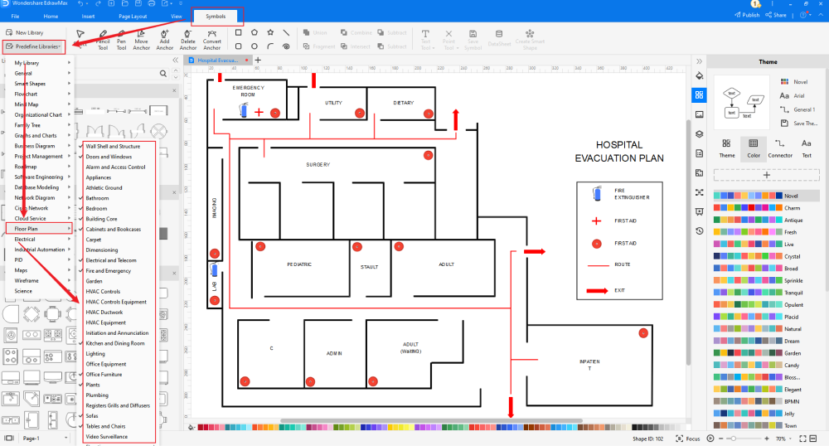The width and height of the screenshot is (829, 446).
Task: Select the Hospital Evacuation document tab
Action: (218, 61)
